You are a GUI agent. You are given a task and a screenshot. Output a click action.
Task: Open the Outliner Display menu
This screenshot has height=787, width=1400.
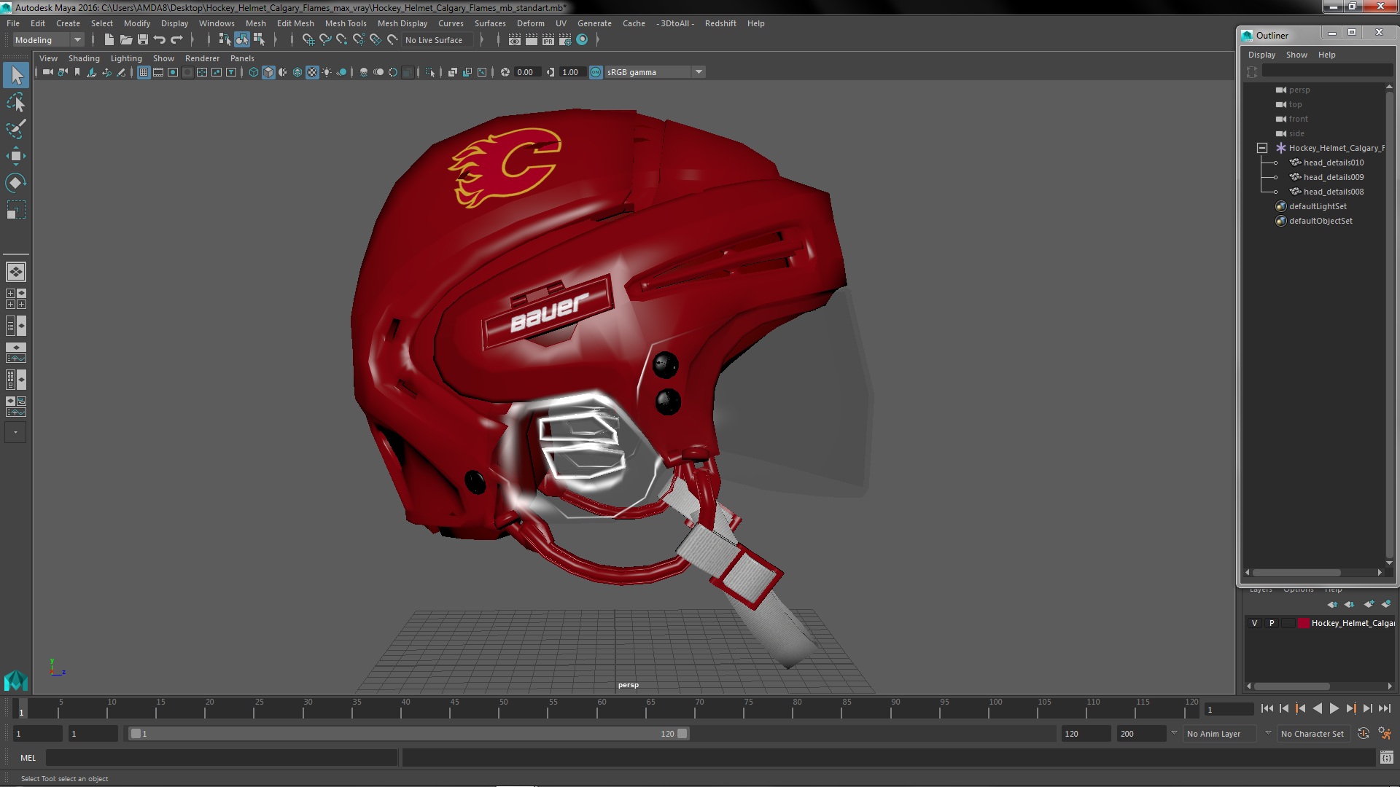[x=1261, y=55]
